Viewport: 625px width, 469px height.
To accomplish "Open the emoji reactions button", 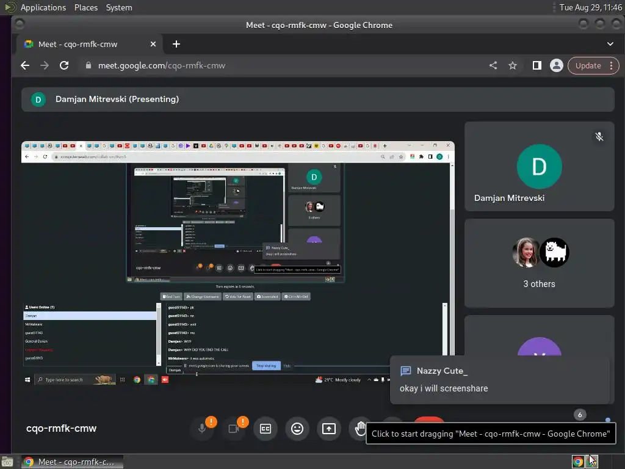I will [x=297, y=429].
